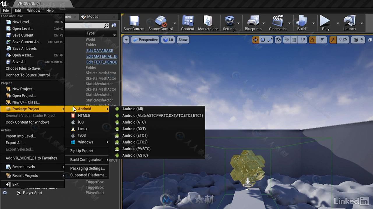
Task: Open the Edit menu
Action: tap(18, 10)
